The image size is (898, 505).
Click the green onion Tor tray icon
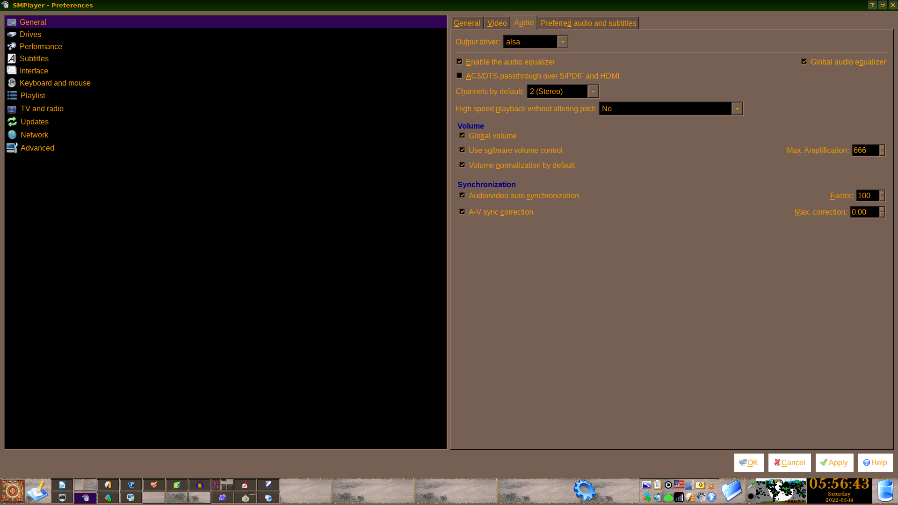pyautogui.click(x=668, y=497)
